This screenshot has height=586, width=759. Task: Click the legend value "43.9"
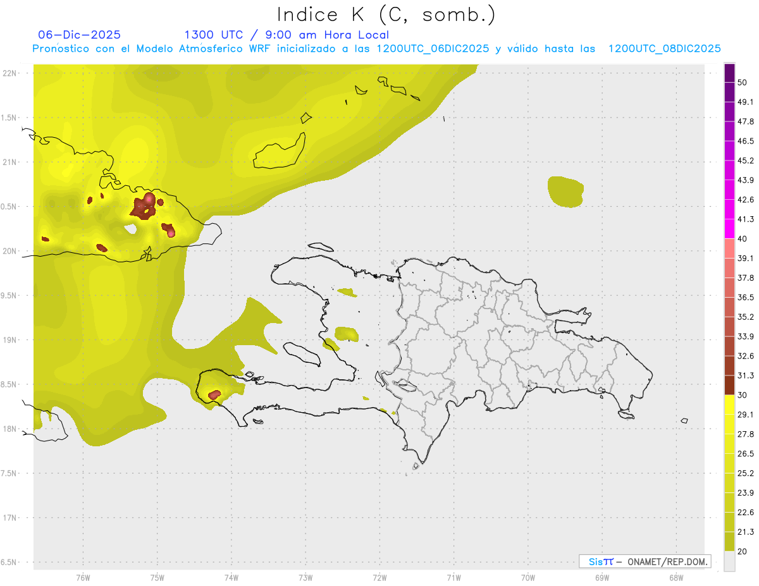746,180
